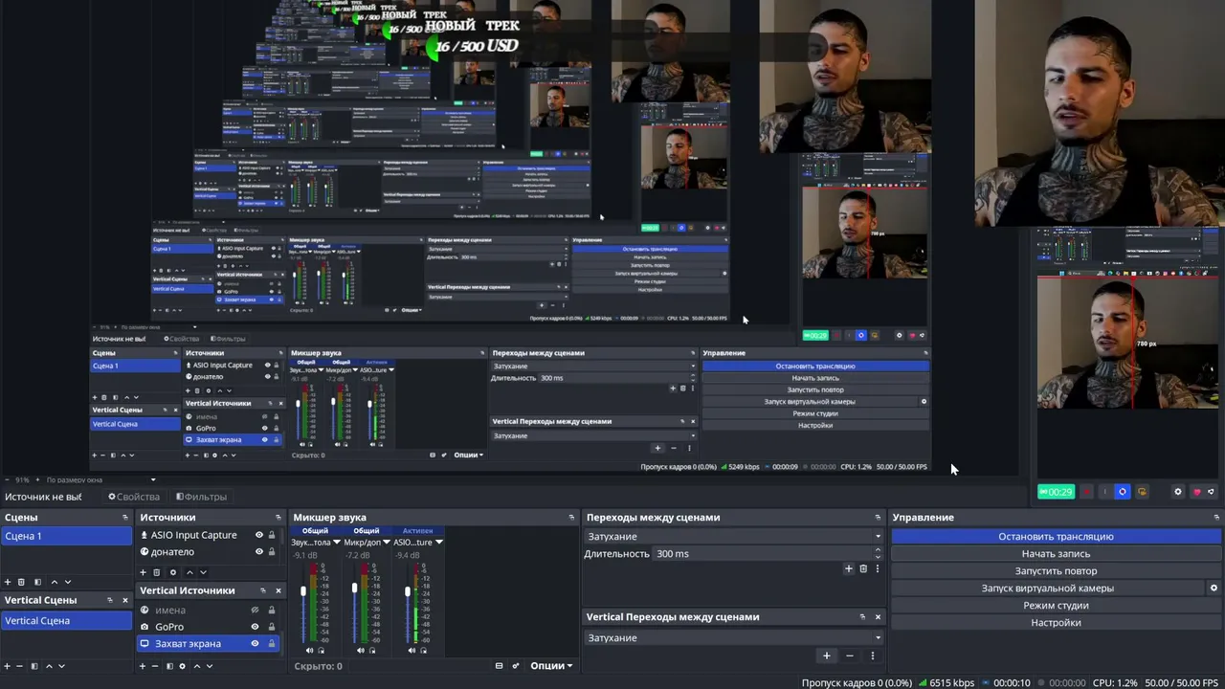Open Фильтры for the source
Image resolution: width=1225 pixels, height=689 pixels.
pos(201,497)
